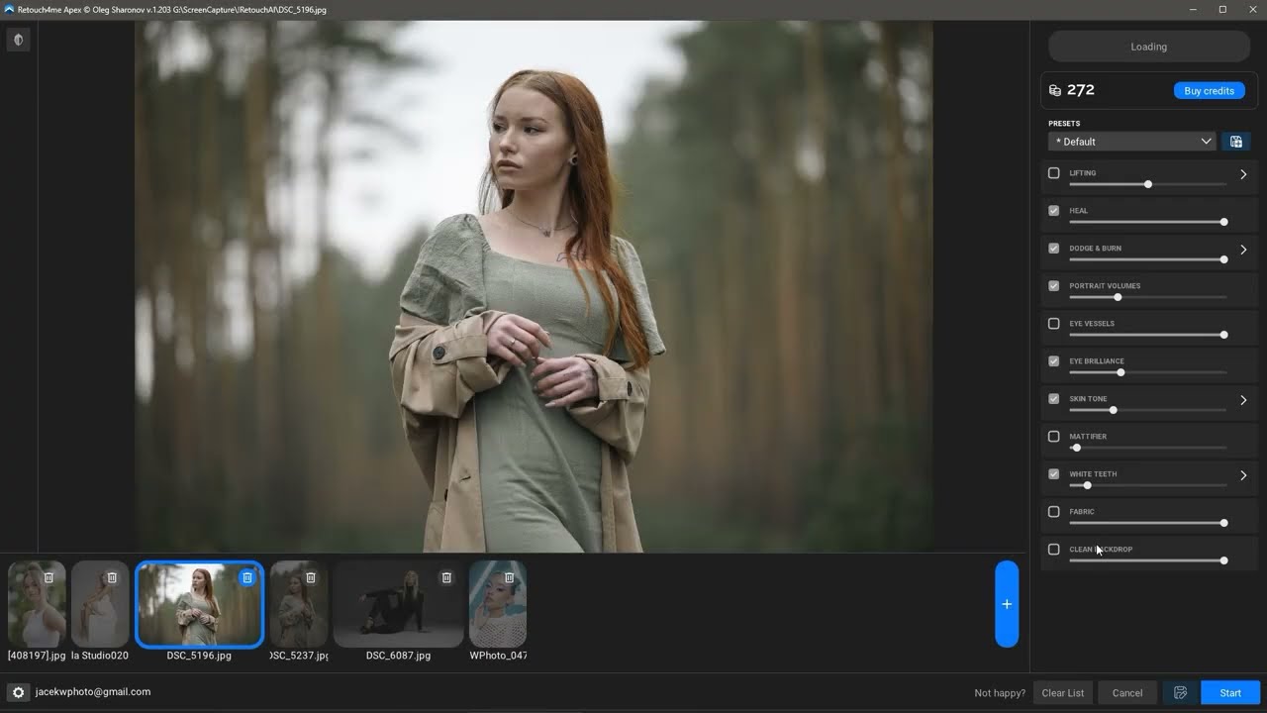Click the Heal slider handle
1267x713 pixels.
(1223, 222)
